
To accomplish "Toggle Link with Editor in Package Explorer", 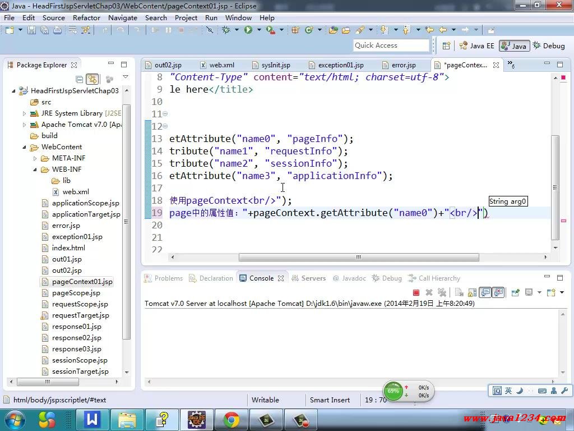I will coord(92,80).
